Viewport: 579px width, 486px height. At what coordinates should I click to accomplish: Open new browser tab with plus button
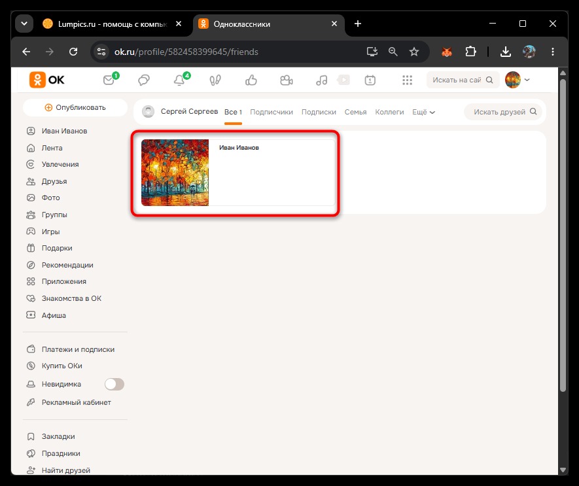click(x=358, y=24)
